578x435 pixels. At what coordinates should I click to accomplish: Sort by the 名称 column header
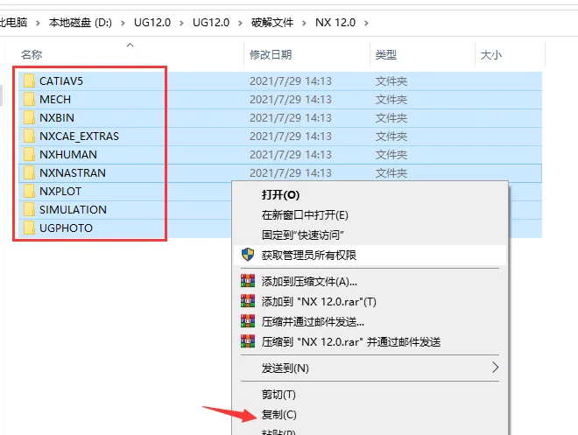(x=32, y=55)
